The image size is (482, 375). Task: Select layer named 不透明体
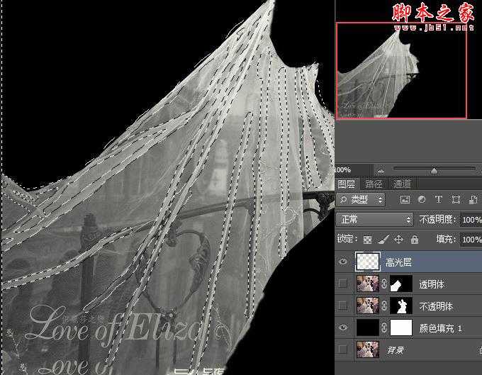pyautogui.click(x=436, y=306)
